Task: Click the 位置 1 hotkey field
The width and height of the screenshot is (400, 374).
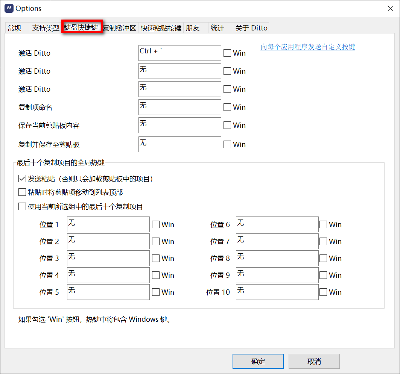Action: click(108, 224)
